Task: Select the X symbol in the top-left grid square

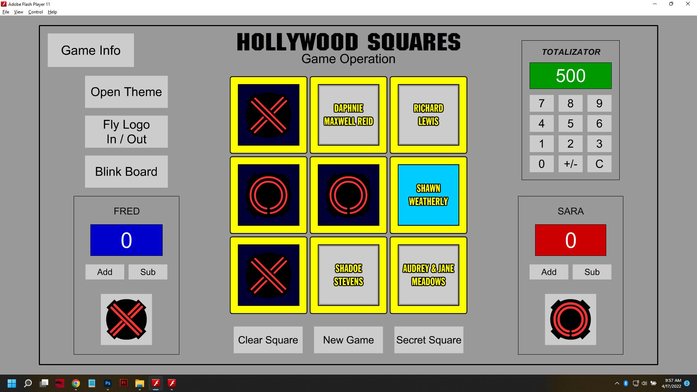Action: (268, 115)
